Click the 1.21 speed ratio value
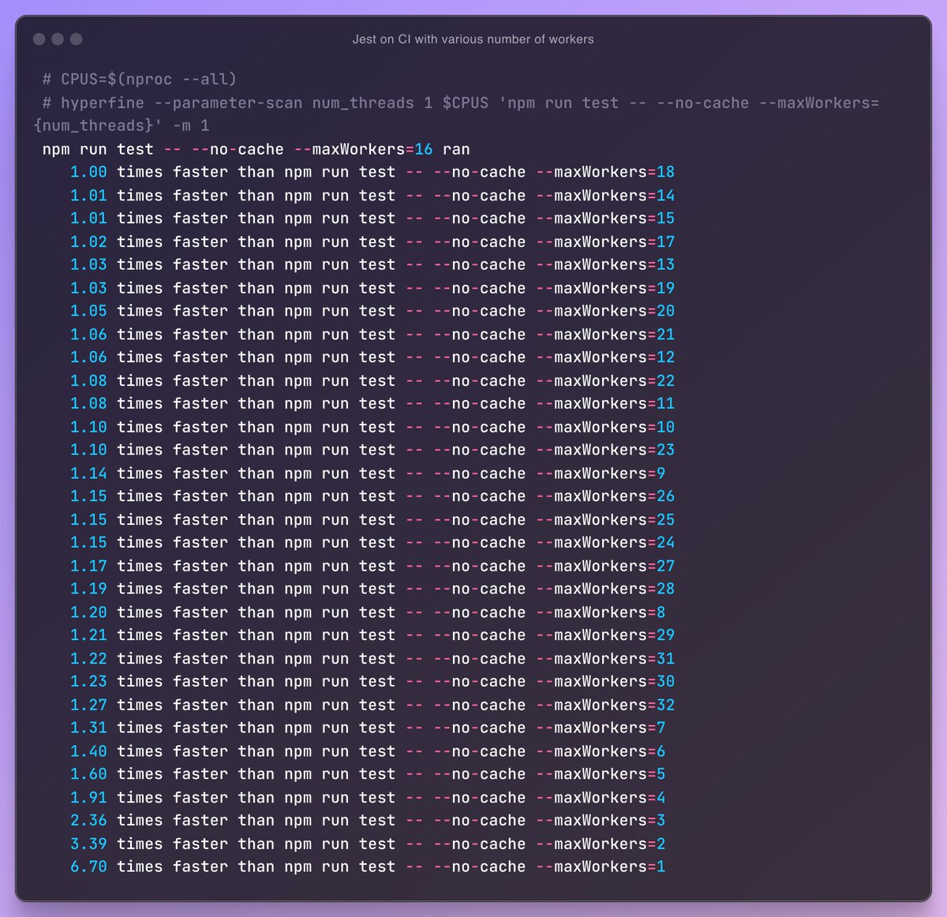Screen dimensions: 947x917 point(88,636)
